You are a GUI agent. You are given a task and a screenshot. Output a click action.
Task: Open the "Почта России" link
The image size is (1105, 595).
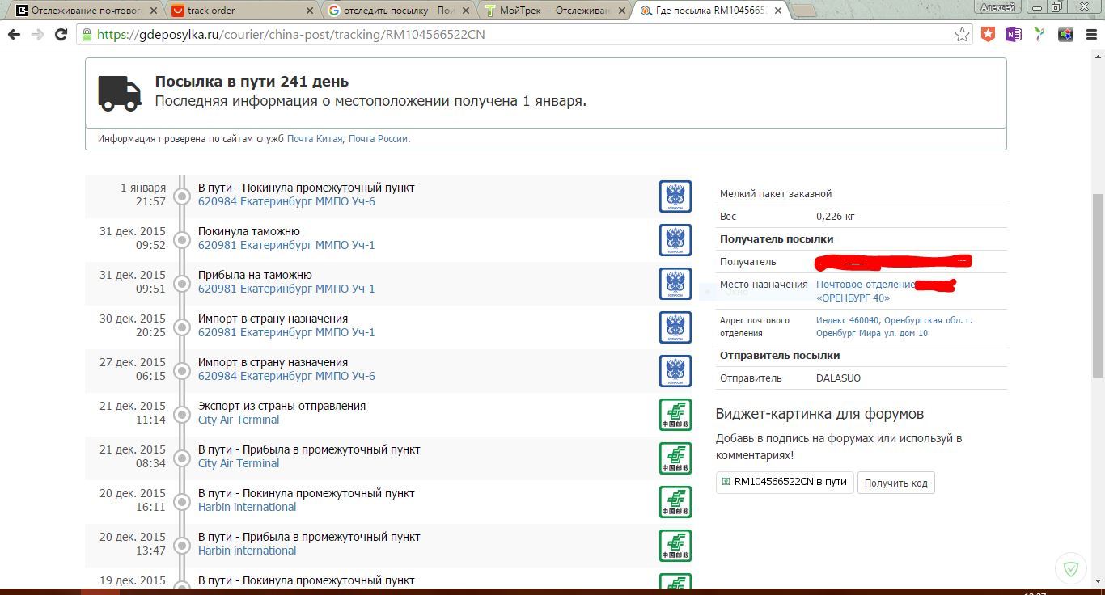tap(378, 139)
